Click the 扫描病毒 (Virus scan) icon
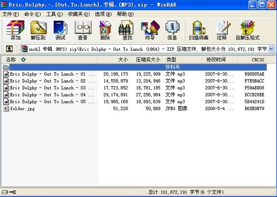 pyautogui.click(x=199, y=30)
